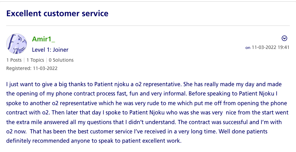Select the 'Level 1: Joiner' rank label
This screenshot has width=296, height=152.
tap(50, 50)
